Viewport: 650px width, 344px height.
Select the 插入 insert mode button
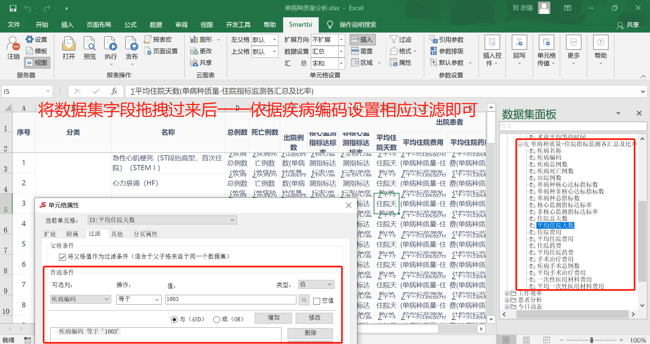362,40
